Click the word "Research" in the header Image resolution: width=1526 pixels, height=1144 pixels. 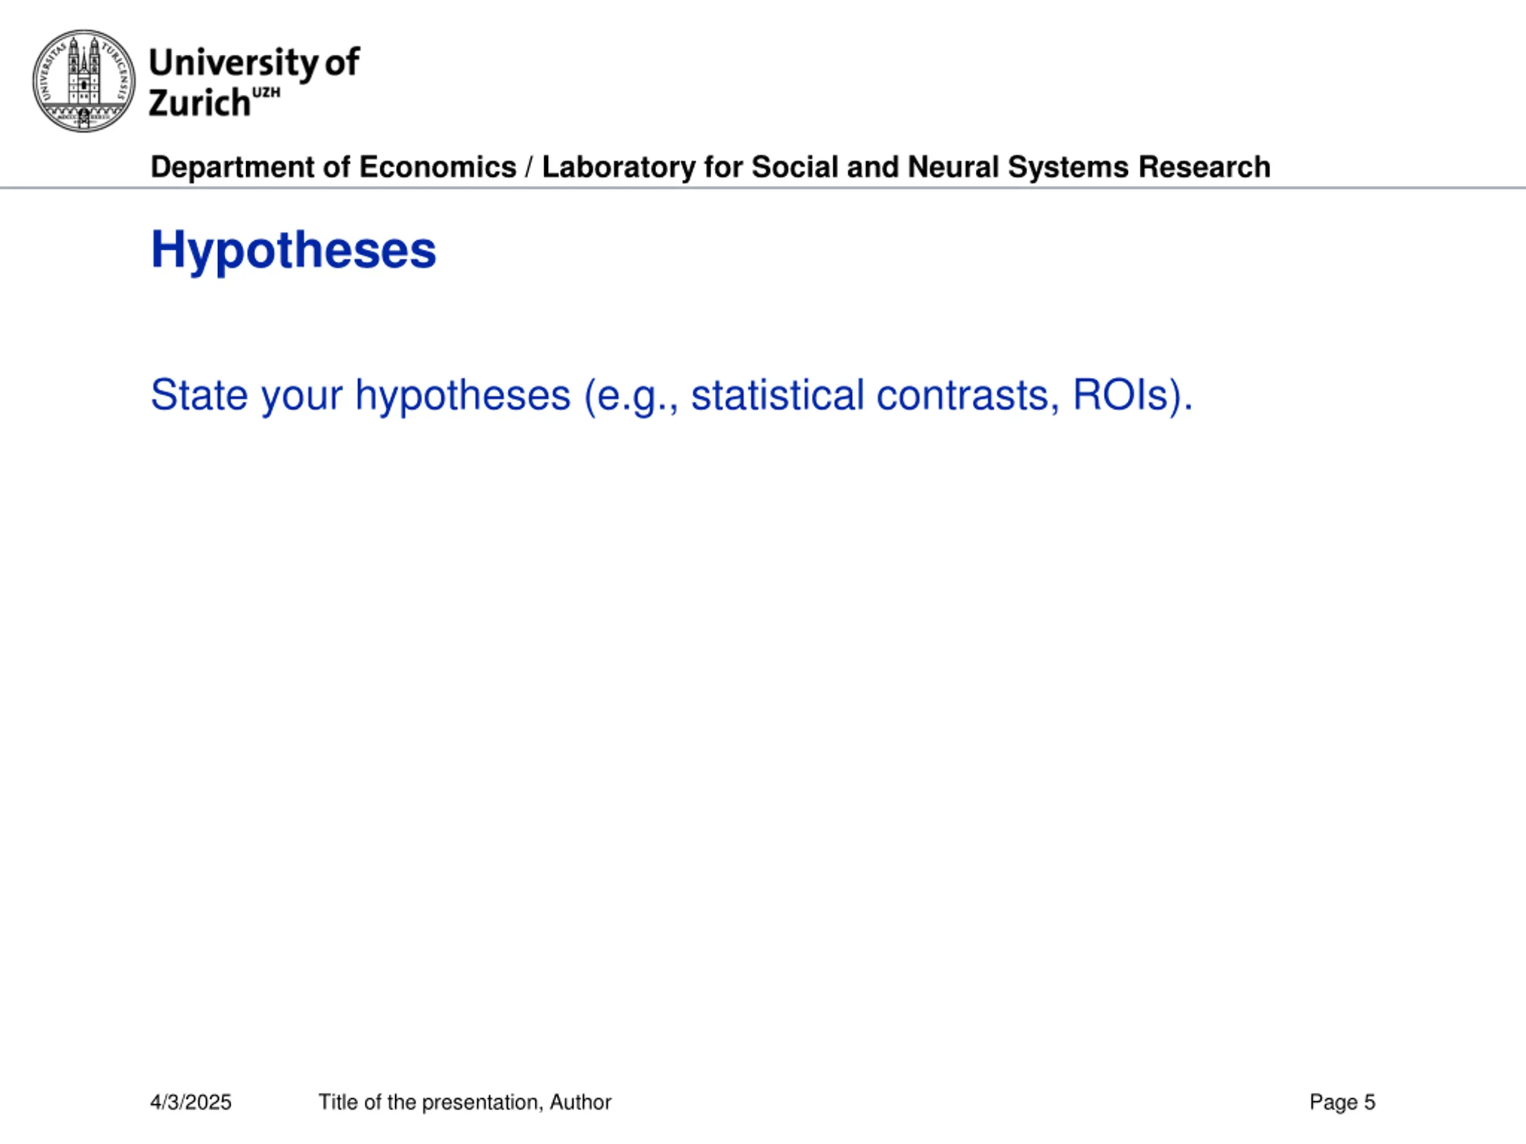point(1204,167)
